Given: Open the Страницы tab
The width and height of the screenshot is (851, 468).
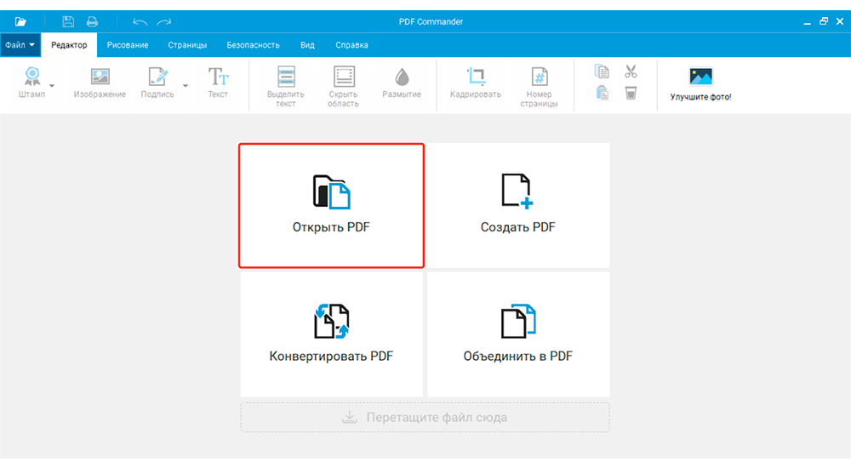Looking at the screenshot, I should click(x=187, y=45).
